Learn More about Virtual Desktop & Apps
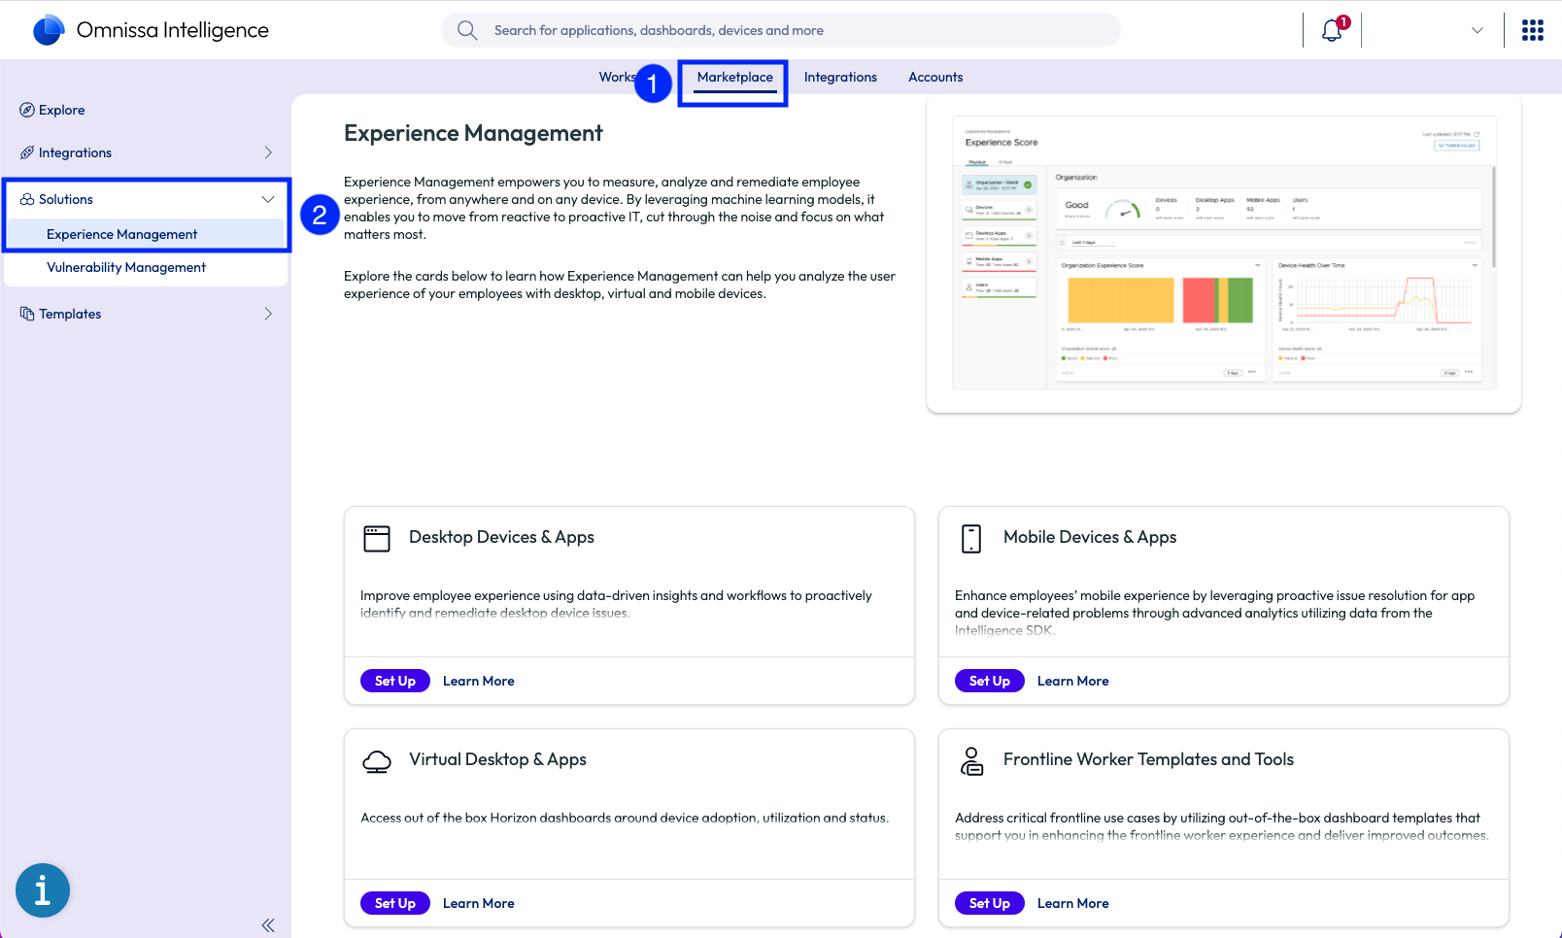Screen dimensions: 1562x938 (x=479, y=903)
